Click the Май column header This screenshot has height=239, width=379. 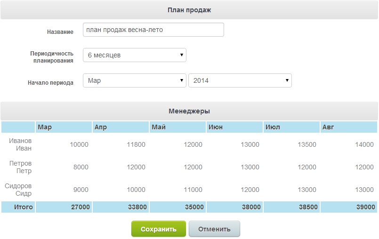[x=177, y=127]
